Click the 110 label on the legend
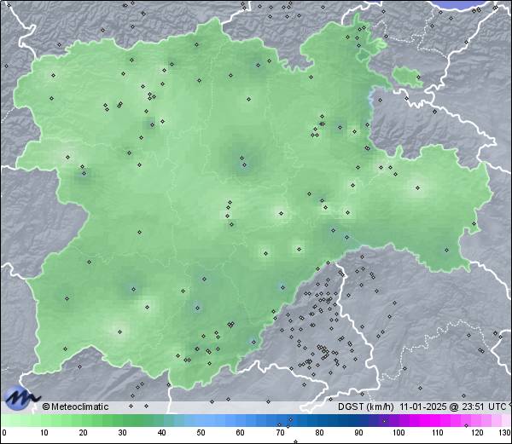The height and width of the screenshot is (444, 512). coord(438,433)
